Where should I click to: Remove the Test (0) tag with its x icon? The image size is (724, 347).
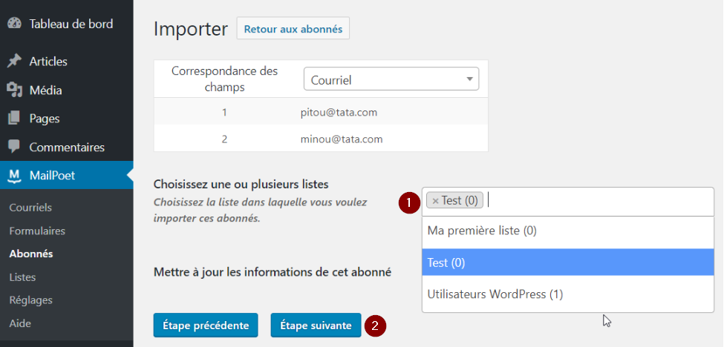point(435,200)
